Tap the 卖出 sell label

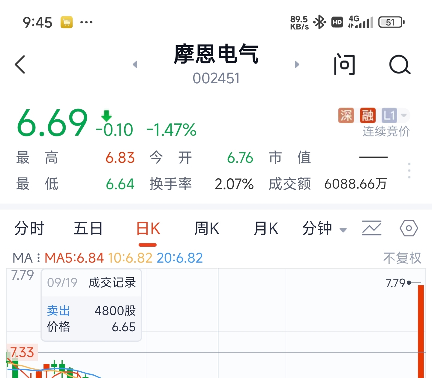pos(58,311)
